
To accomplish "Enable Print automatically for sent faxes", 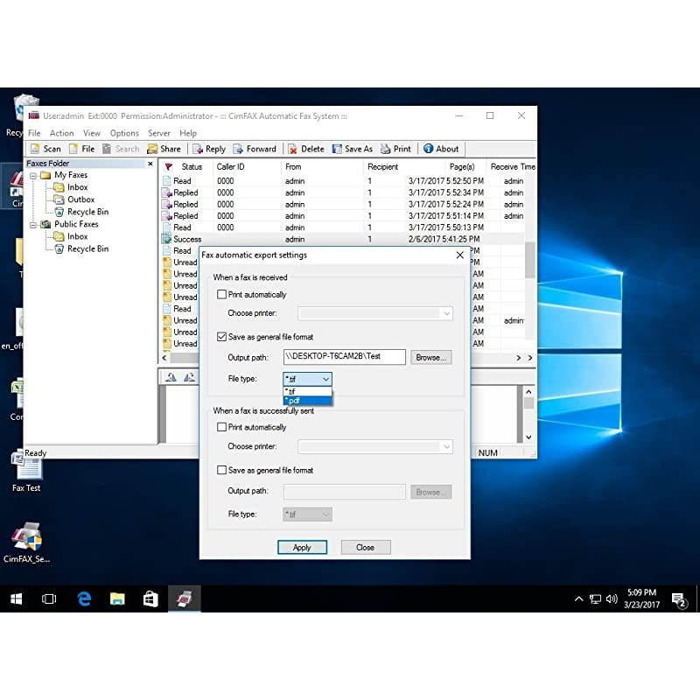I will tap(222, 428).
